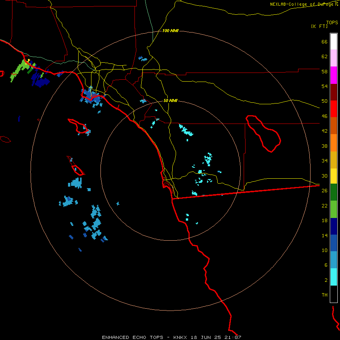Click the 6 value on the scale
The image size is (340, 340).
(x=326, y=265)
